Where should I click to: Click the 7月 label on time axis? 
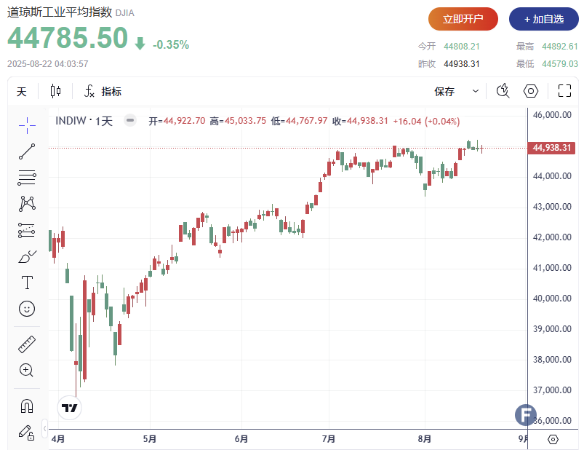329,439
